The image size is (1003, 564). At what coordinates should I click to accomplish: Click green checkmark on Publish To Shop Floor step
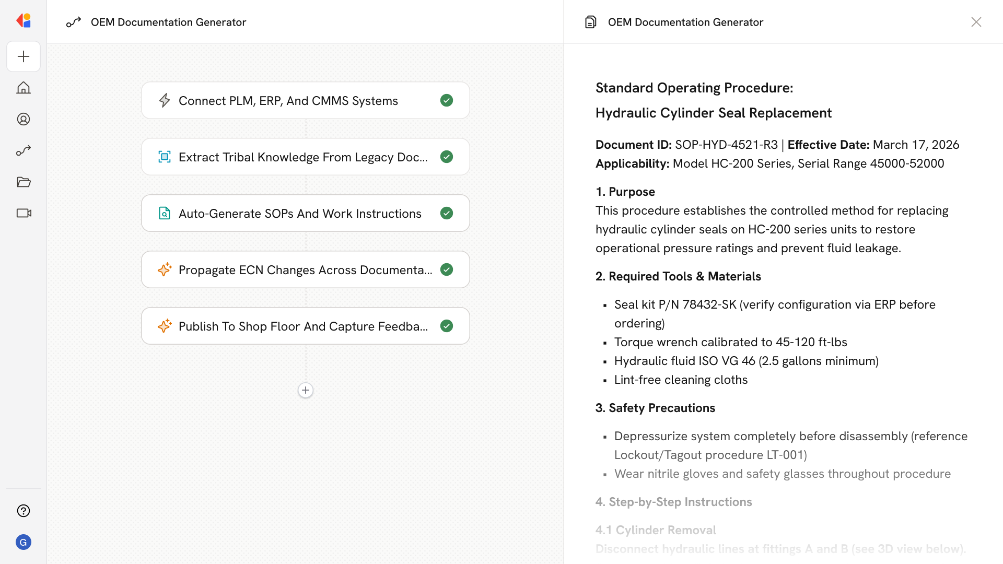(447, 326)
